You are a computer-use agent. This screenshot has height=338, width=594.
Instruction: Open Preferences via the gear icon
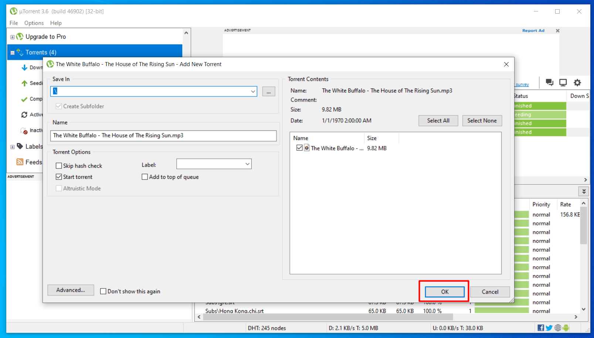pyautogui.click(x=577, y=82)
